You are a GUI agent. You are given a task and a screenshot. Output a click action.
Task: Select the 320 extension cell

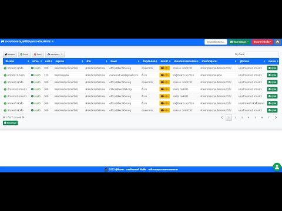(x=46, y=75)
